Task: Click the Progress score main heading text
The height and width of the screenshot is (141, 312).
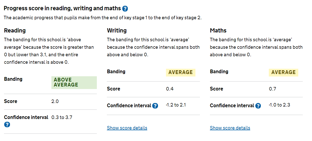Action: pyautogui.click(x=62, y=8)
